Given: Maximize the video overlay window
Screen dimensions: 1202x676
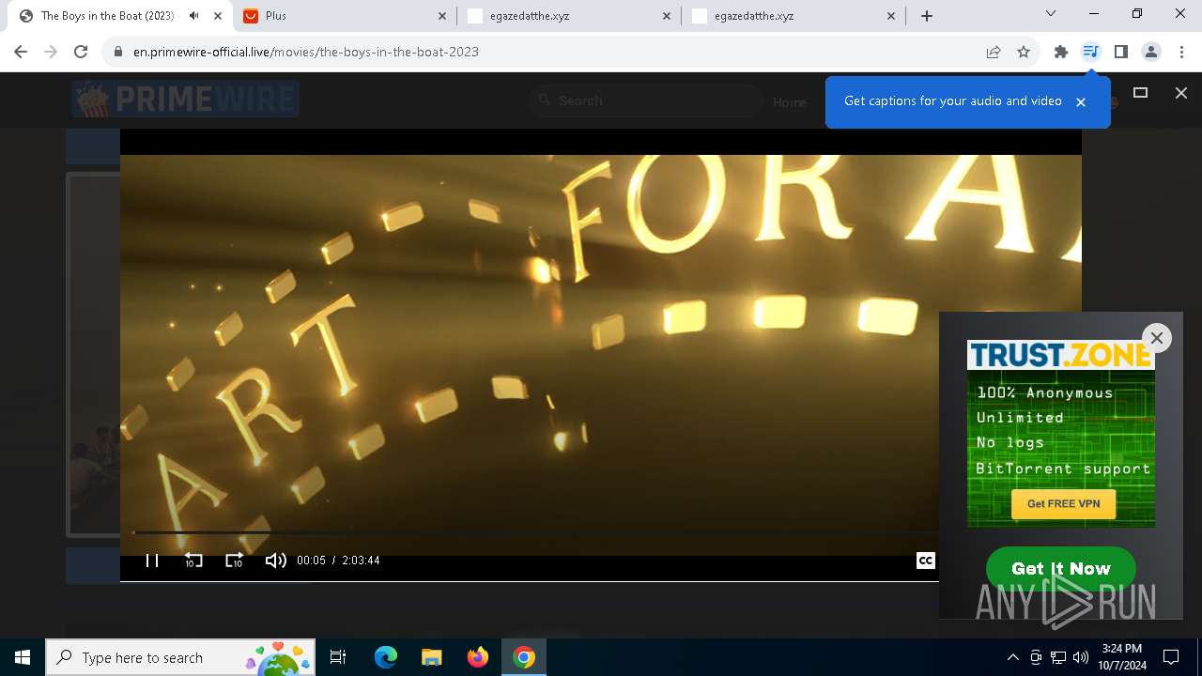Looking at the screenshot, I should click(x=1141, y=92).
